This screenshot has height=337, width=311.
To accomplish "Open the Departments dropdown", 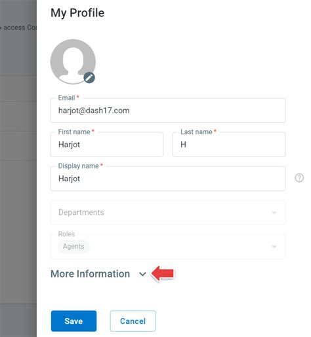I will 168,213.
